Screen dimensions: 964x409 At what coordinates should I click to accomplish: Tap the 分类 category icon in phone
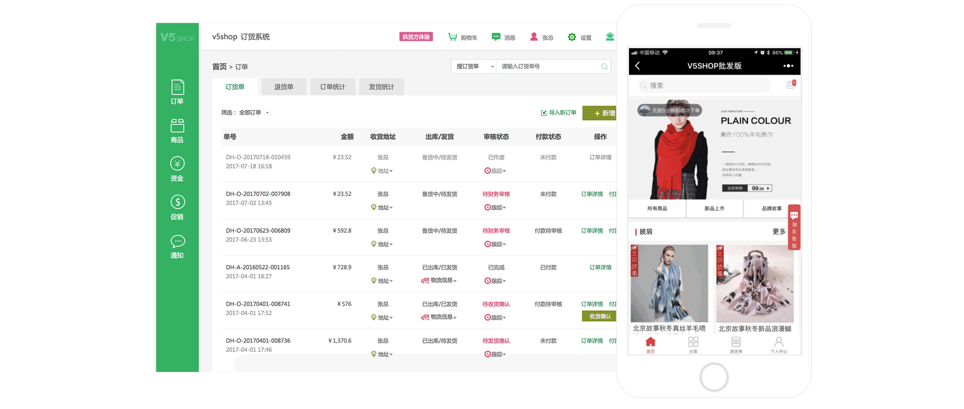pos(693,345)
